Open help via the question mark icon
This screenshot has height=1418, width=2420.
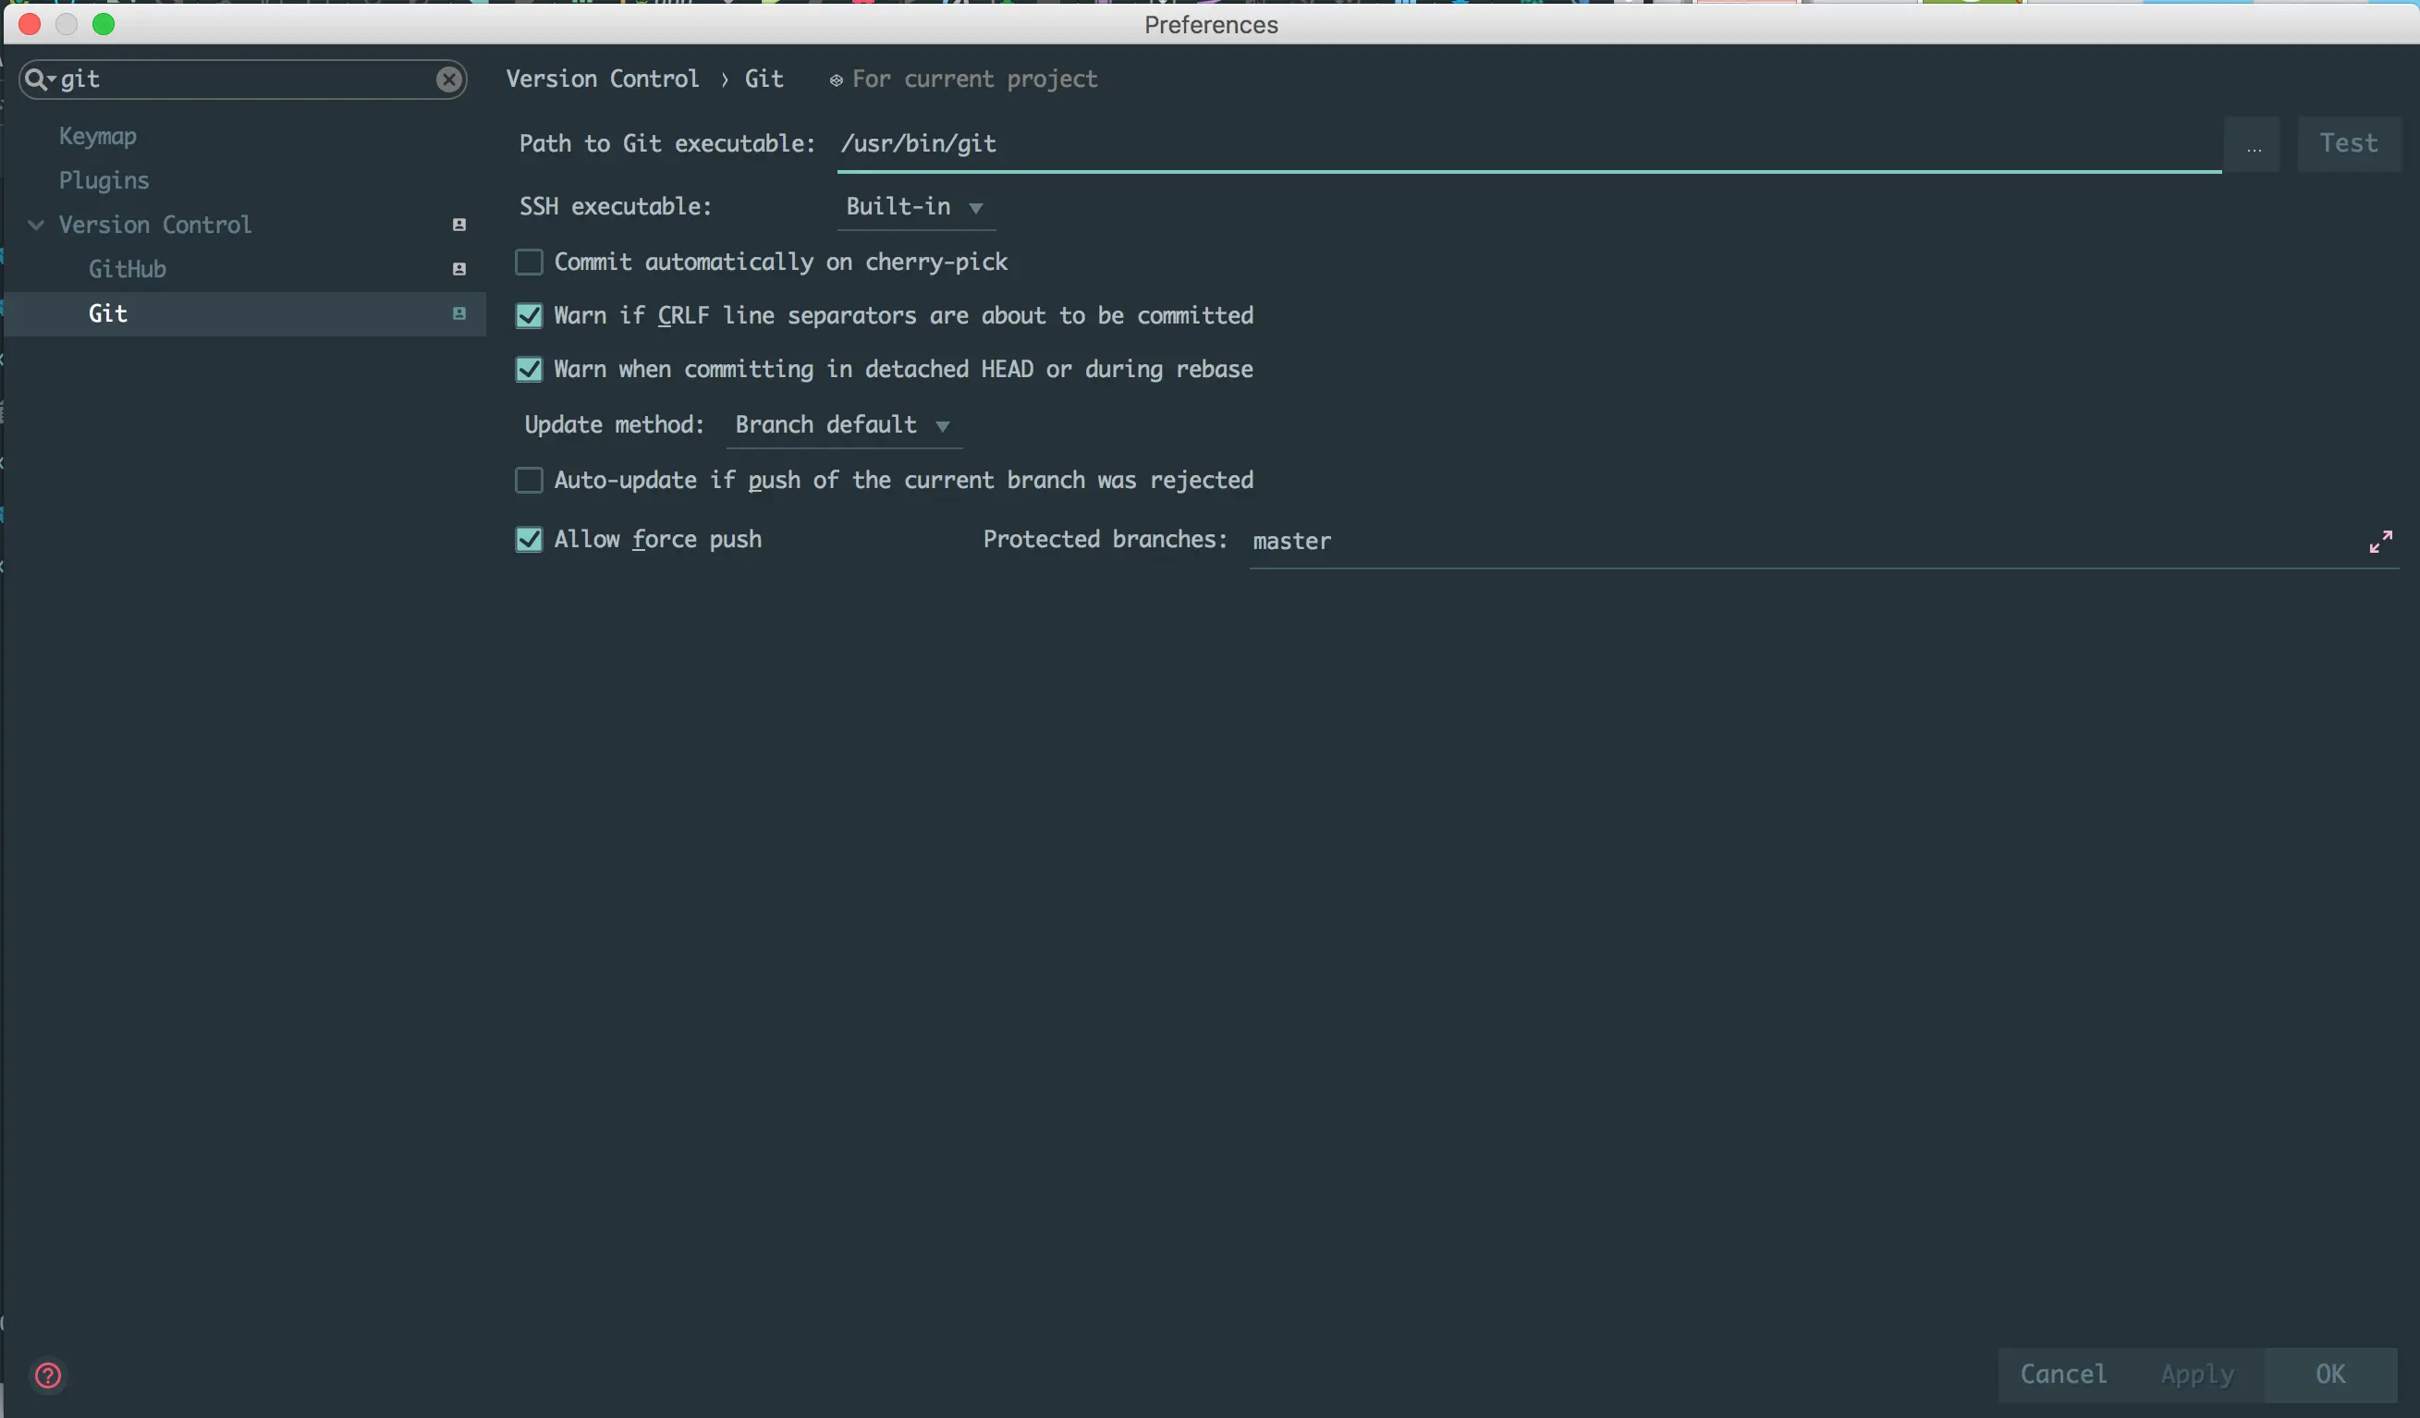coord(48,1375)
